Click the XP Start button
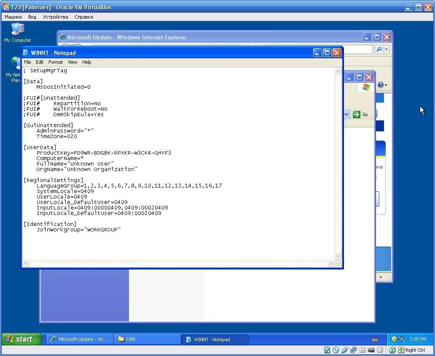Image resolution: width=435 pixels, height=356 pixels. [22, 339]
